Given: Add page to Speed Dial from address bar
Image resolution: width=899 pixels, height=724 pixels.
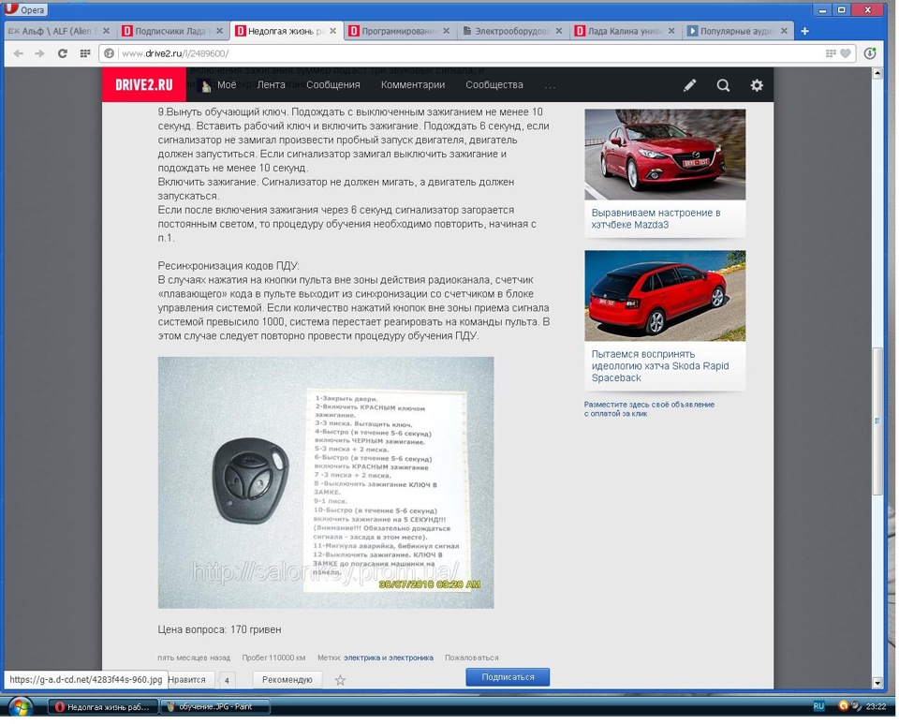Looking at the screenshot, I should click(x=831, y=53).
